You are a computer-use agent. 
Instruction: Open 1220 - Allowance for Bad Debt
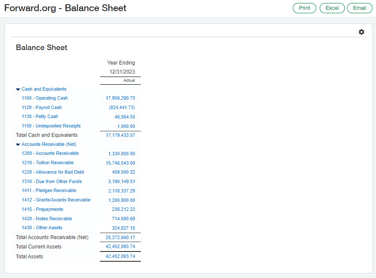pyautogui.click(x=53, y=172)
